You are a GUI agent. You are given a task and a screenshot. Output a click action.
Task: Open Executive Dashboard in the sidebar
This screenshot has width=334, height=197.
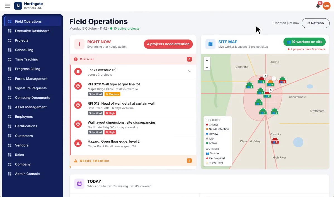(x=32, y=31)
